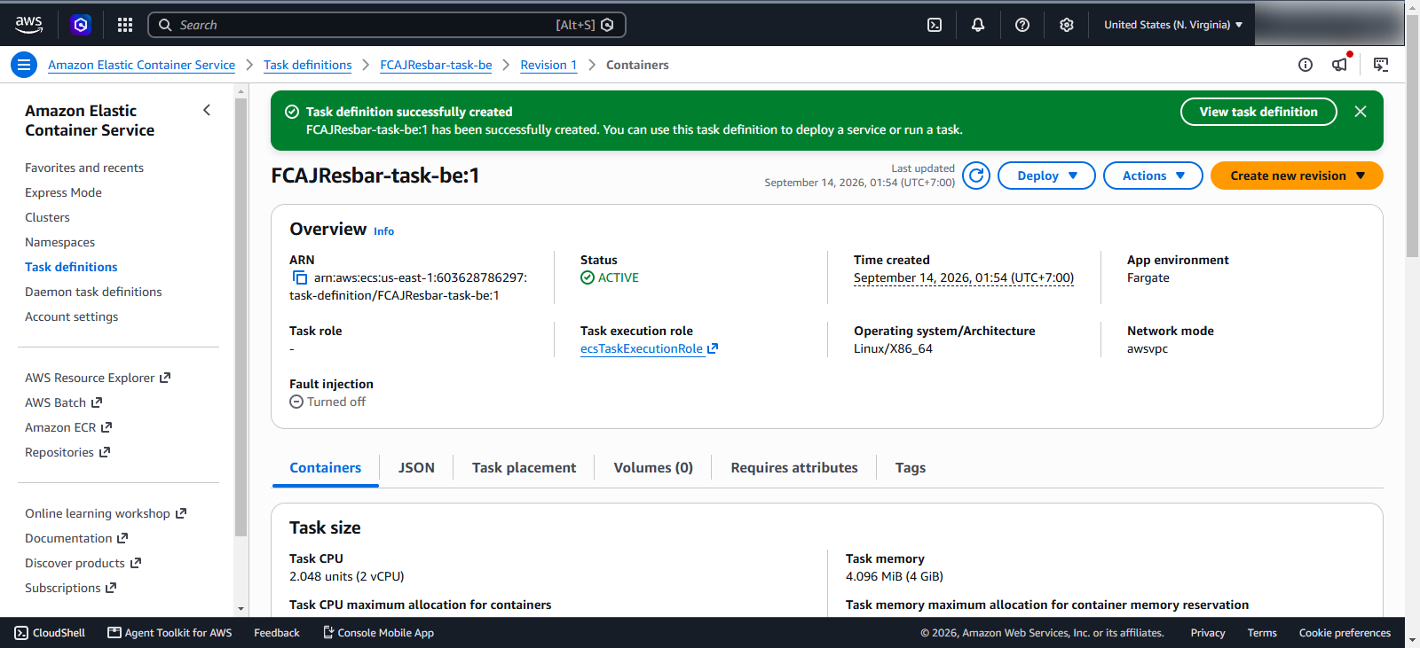Expand the Deploy dropdown
This screenshot has height=648, width=1420.
pos(1046,176)
